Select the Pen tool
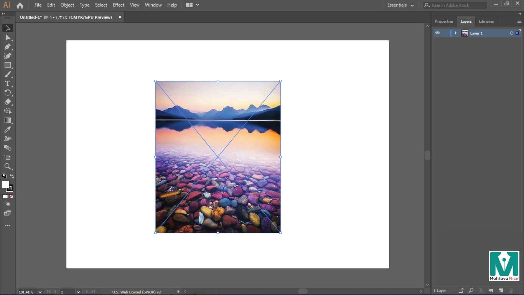Viewport: 524px width, 295px height. coord(8,47)
